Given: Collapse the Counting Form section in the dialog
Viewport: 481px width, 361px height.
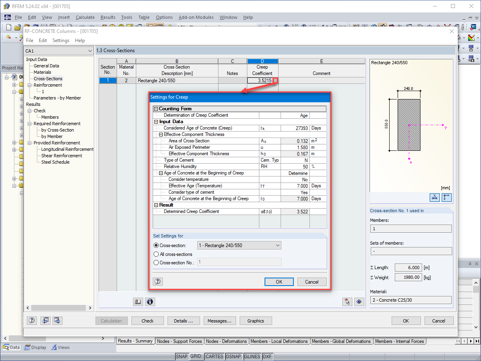Looking at the screenshot, I should click(x=156, y=108).
